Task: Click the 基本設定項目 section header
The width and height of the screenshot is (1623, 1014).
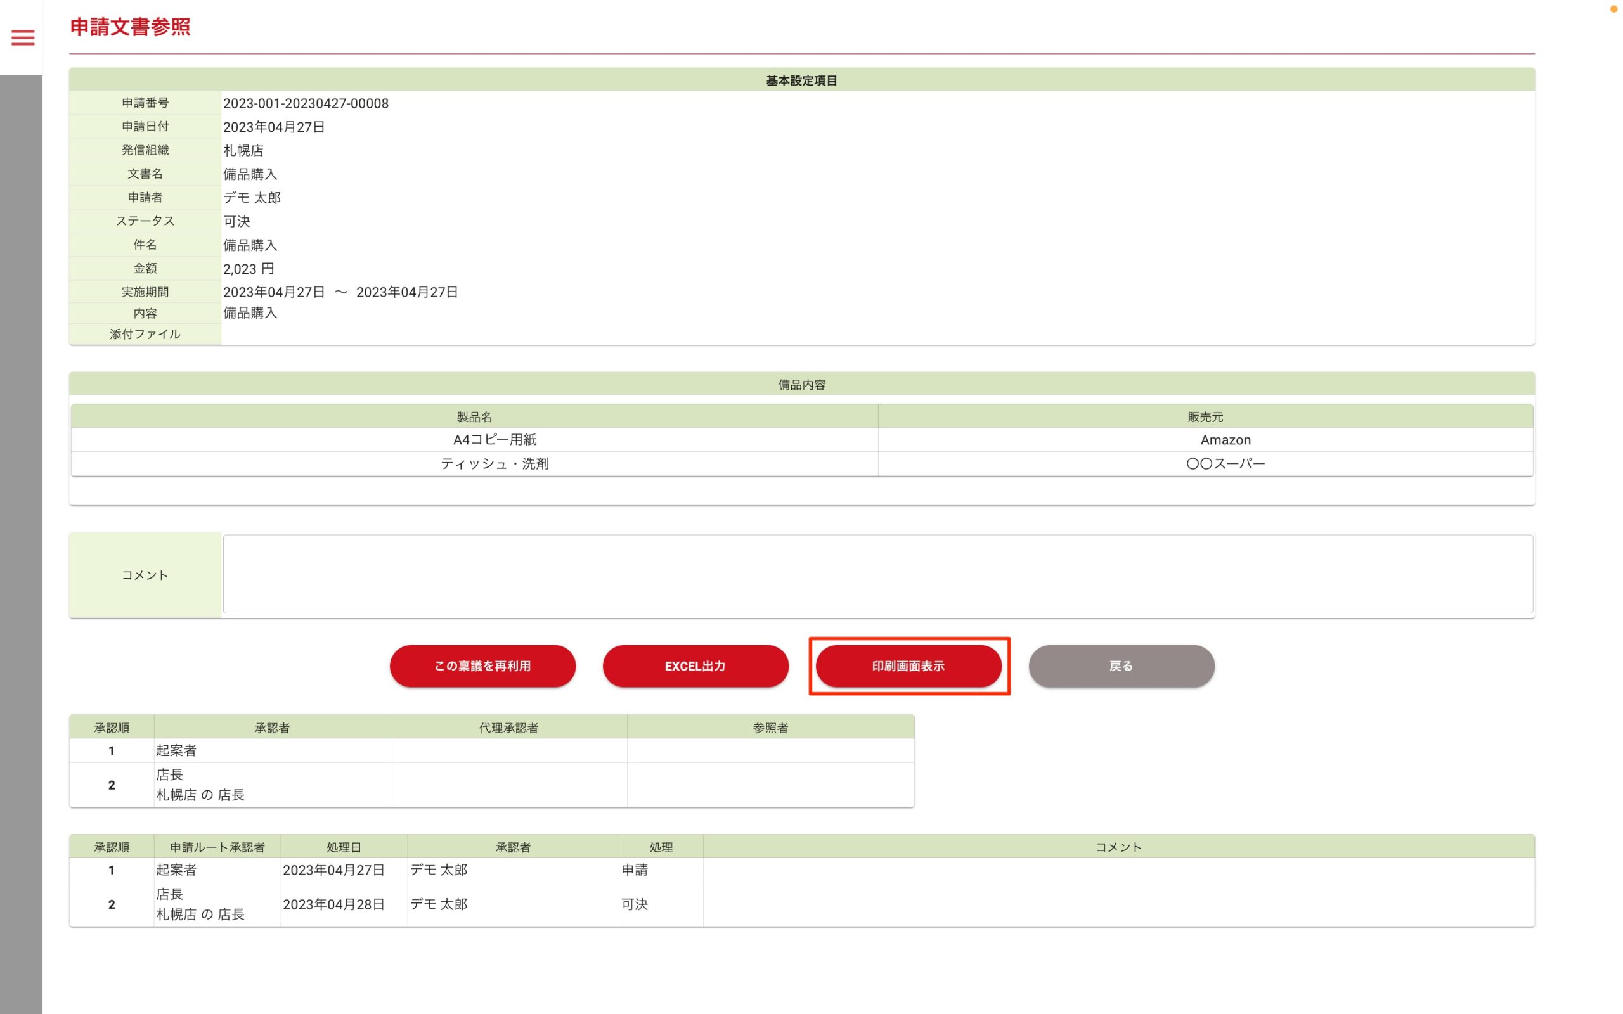Action: click(x=801, y=80)
